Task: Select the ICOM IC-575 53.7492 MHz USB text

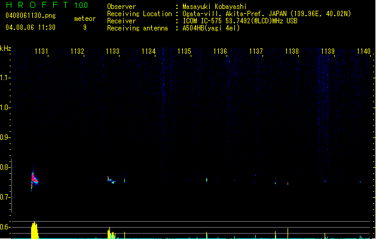Action: [x=240, y=21]
